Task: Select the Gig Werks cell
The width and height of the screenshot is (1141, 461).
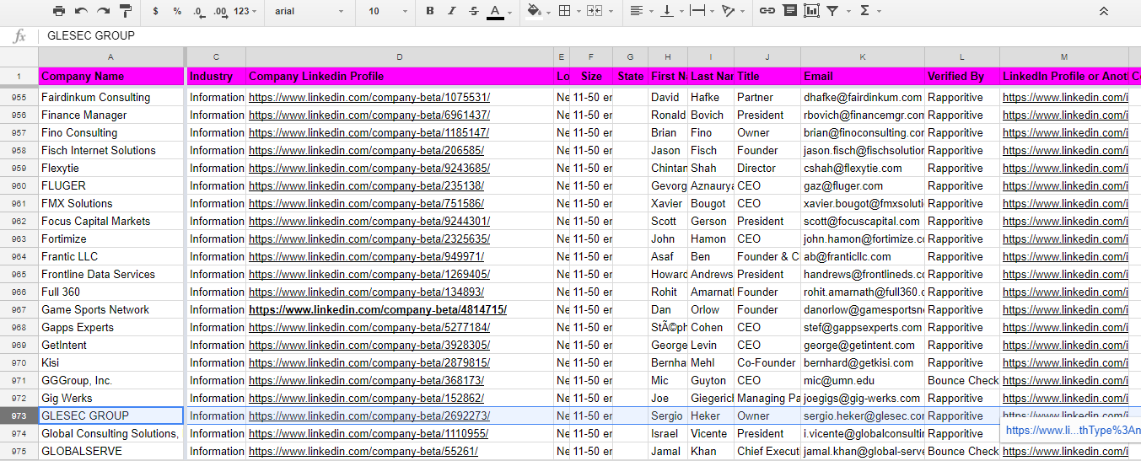Action: coord(110,398)
